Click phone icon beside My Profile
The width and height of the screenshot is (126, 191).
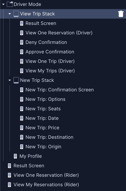coord(15,156)
